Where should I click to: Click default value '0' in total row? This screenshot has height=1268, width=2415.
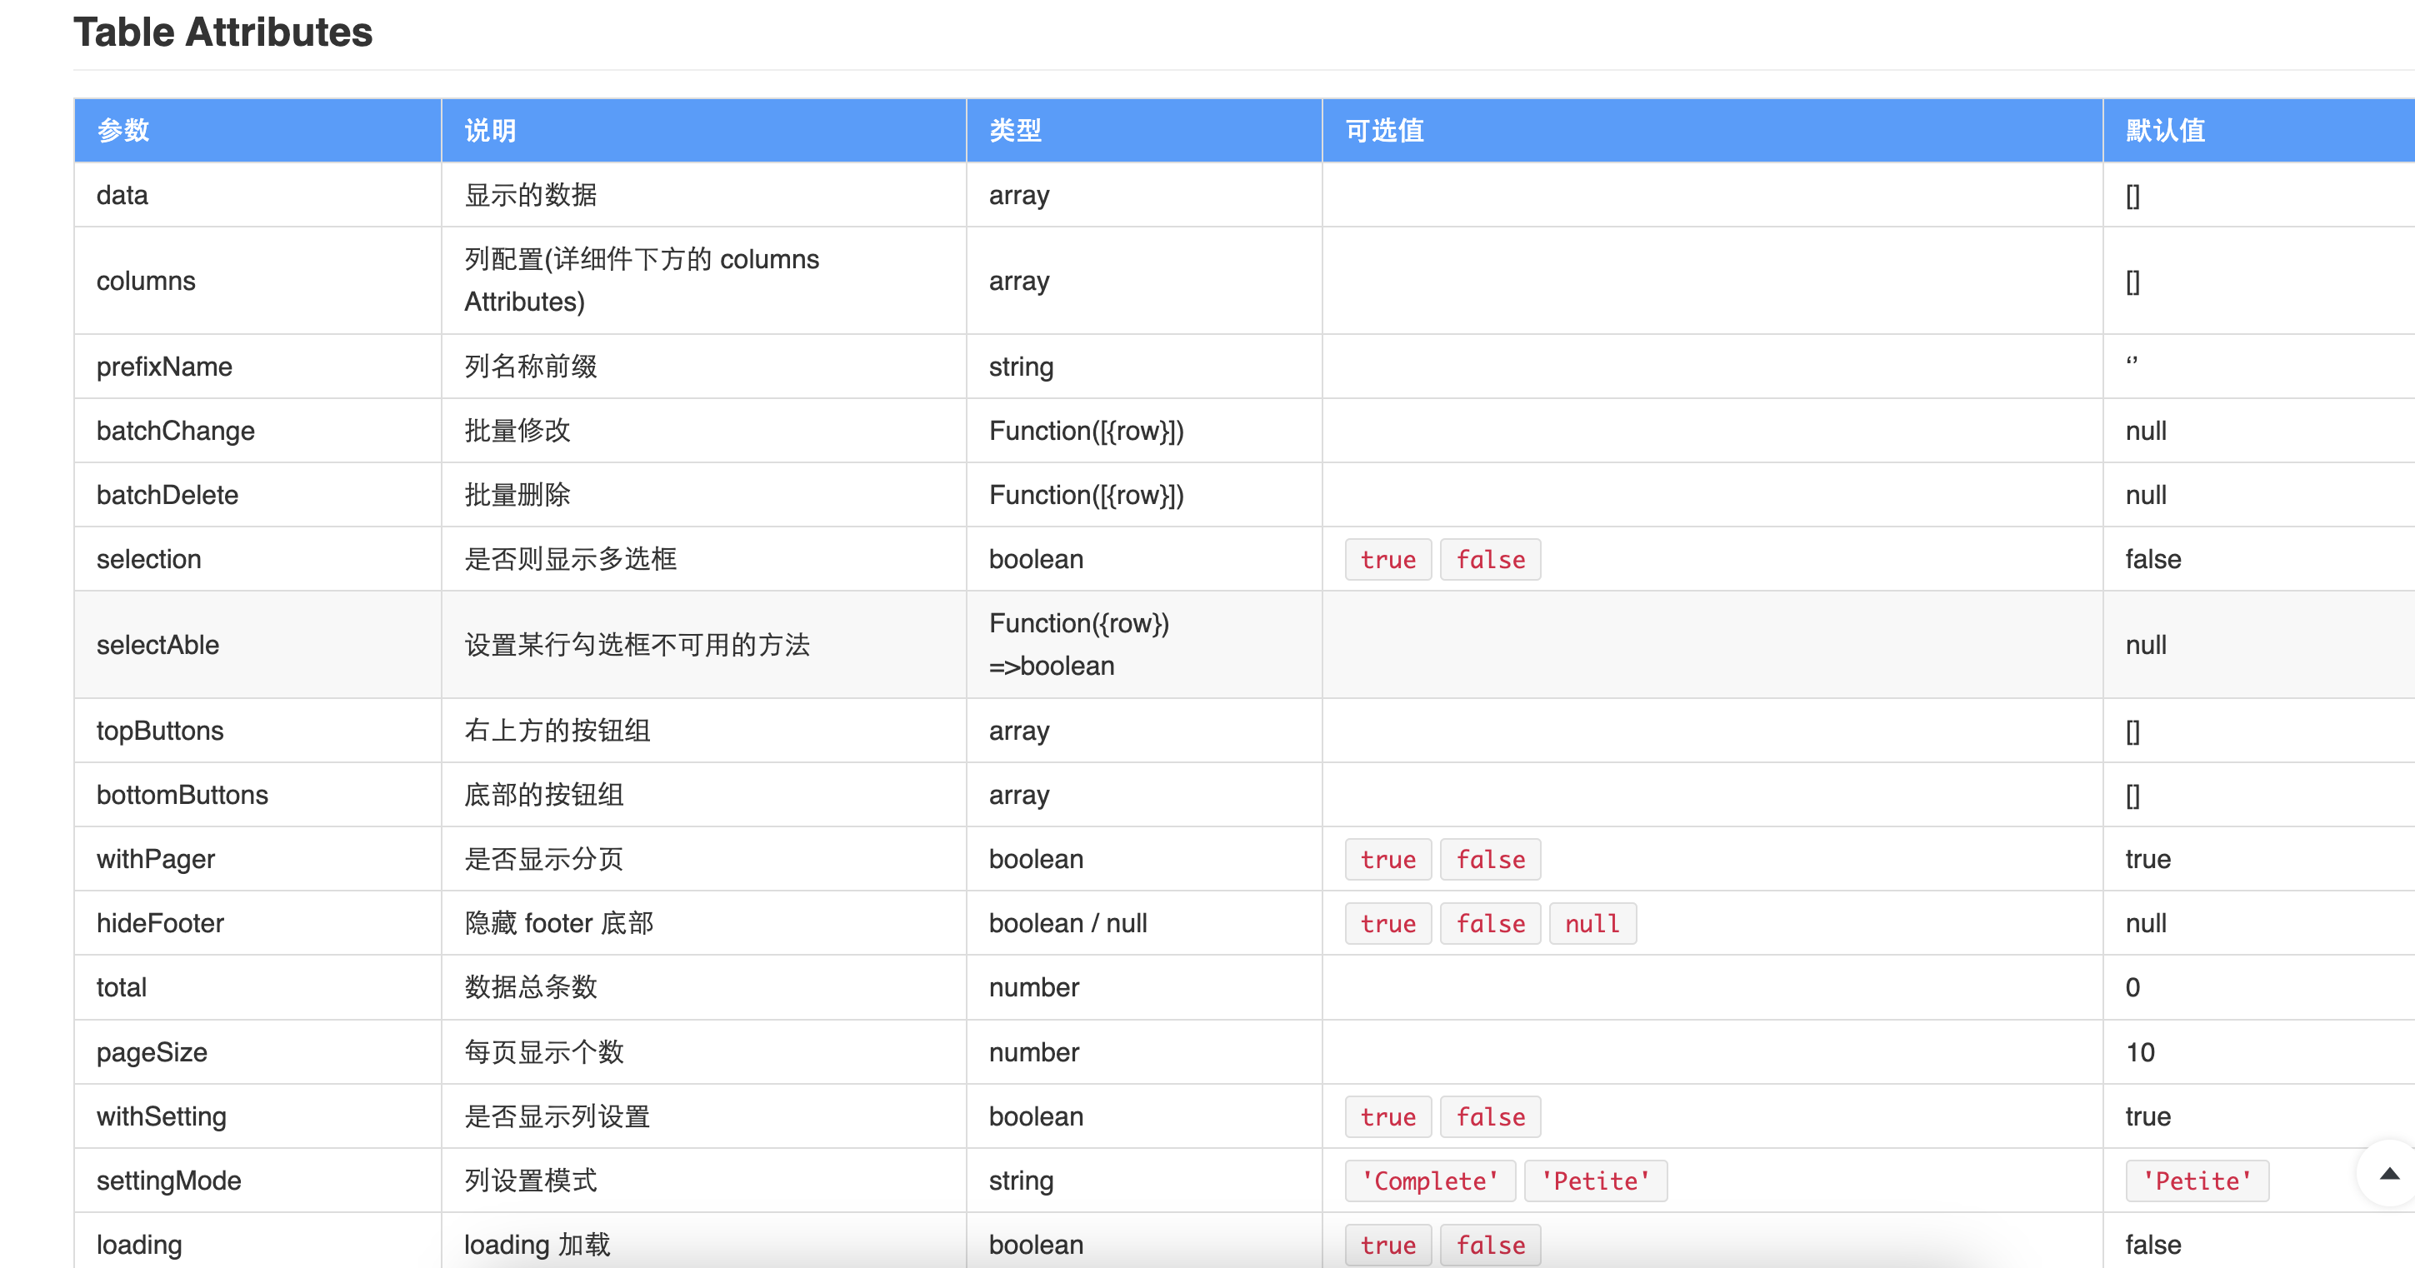coord(2132,988)
